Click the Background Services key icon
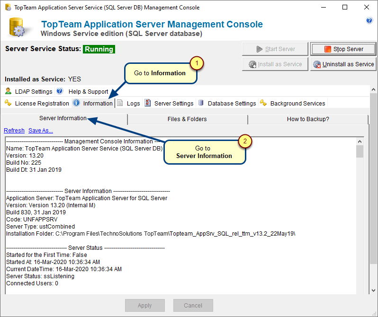 [263, 103]
